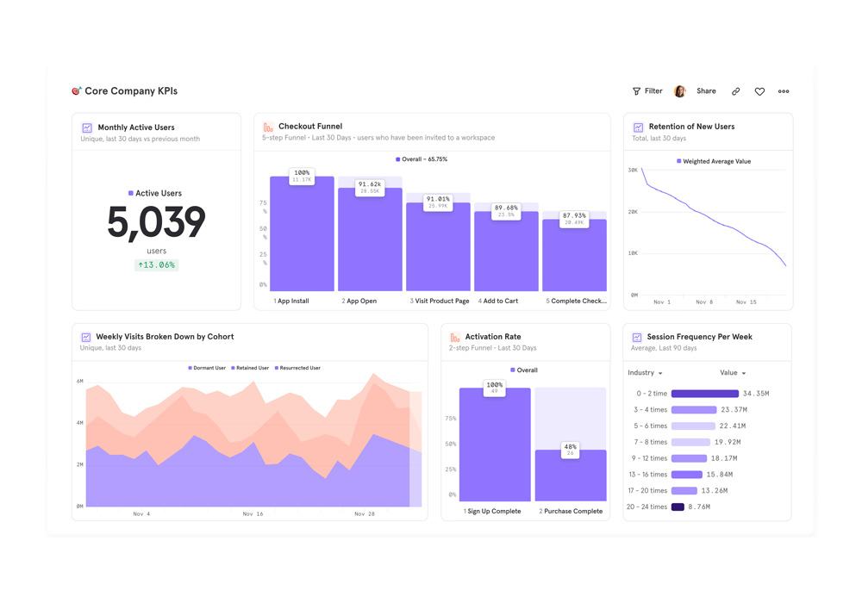Favorite the dashboard with the heart icon
862x603 pixels.
click(759, 91)
